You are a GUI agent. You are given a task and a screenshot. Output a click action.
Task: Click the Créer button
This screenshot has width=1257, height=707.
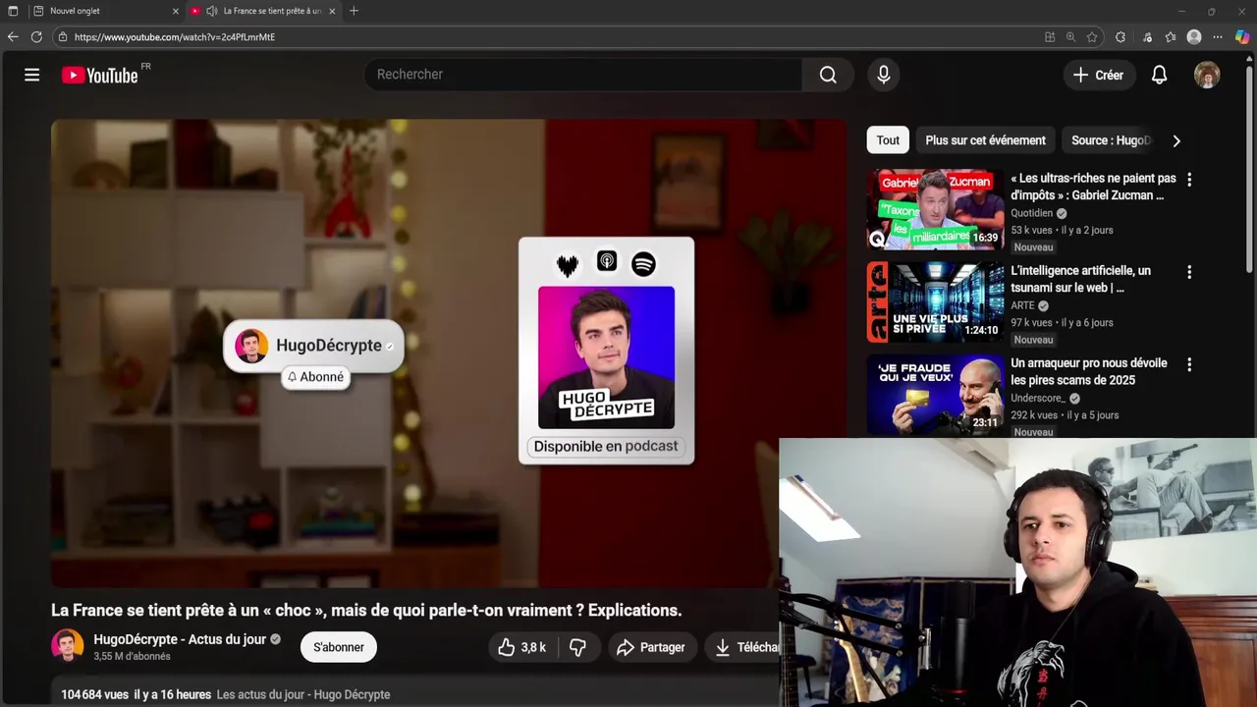coord(1099,75)
